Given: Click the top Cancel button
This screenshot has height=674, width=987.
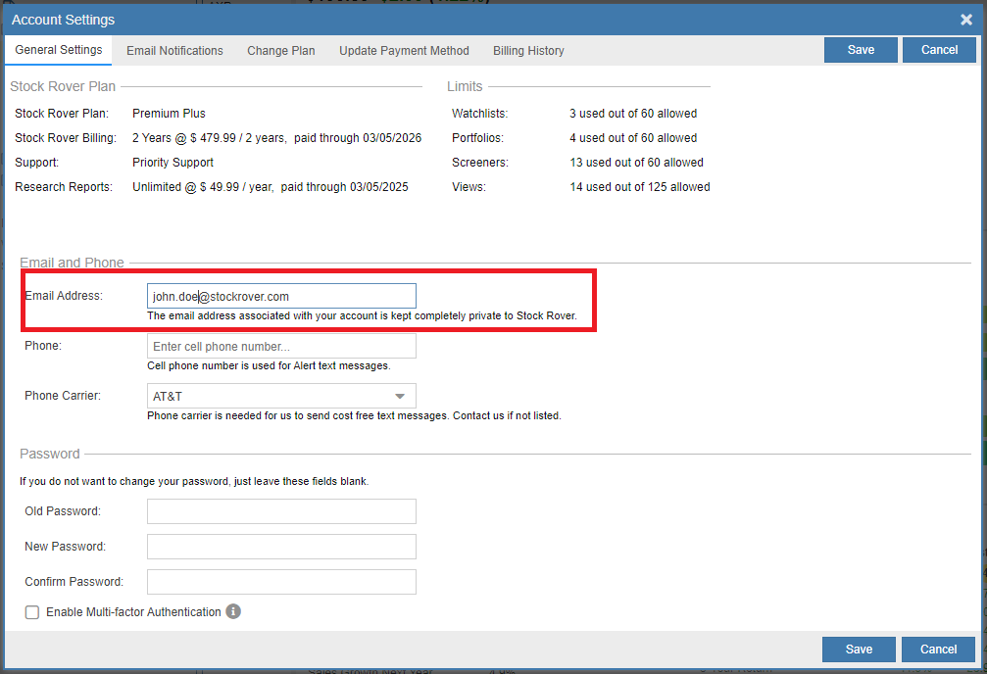Looking at the screenshot, I should pos(938,49).
